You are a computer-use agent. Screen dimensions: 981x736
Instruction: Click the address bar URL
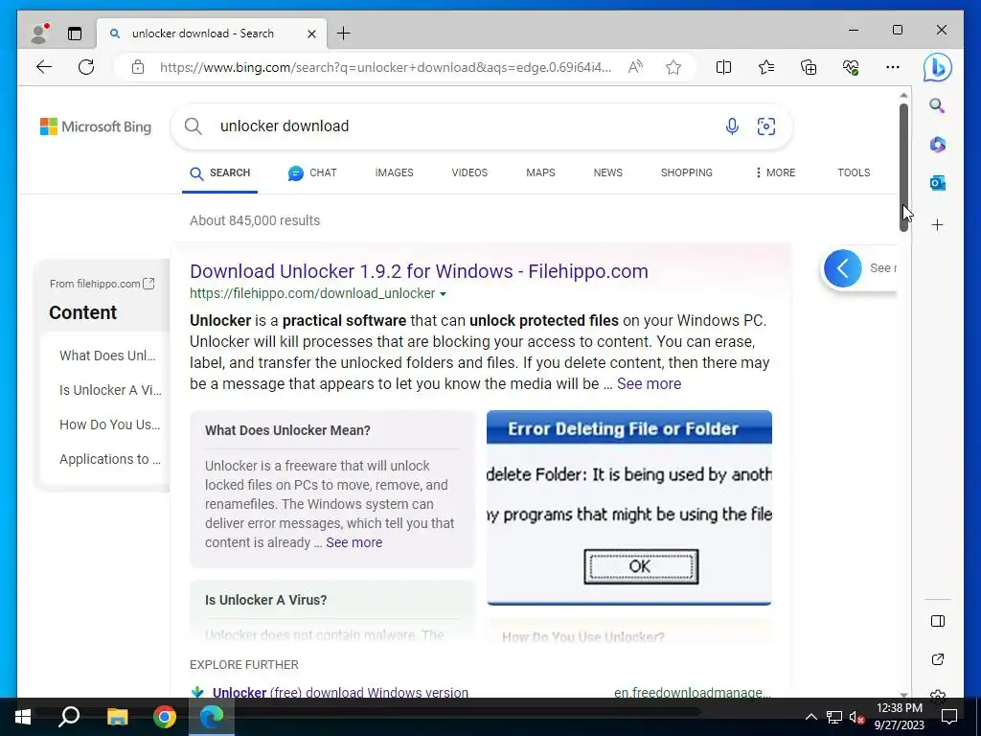click(385, 67)
